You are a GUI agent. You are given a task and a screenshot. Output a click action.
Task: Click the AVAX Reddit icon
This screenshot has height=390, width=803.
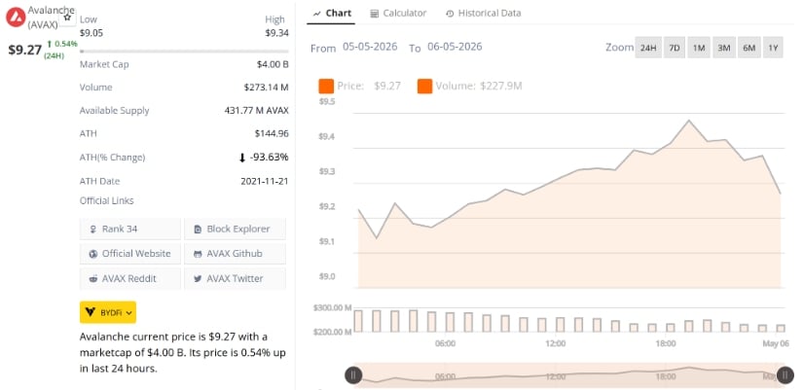point(93,279)
